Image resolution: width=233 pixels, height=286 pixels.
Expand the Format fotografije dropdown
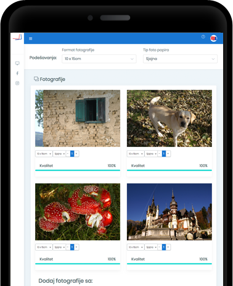[x=99, y=59]
